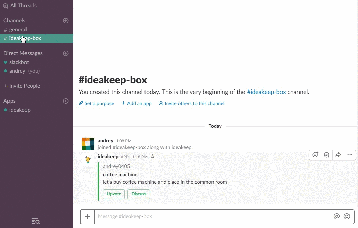
Task: Open the quick switcher search icon
Action: pos(36,221)
